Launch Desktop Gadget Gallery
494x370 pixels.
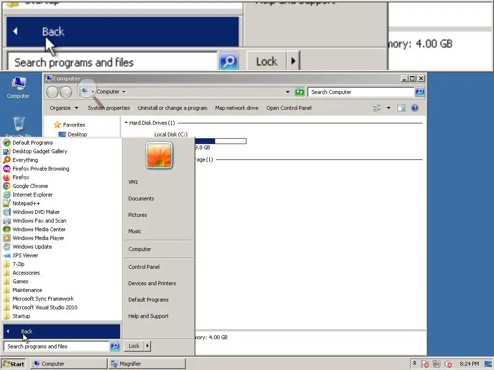(62, 151)
